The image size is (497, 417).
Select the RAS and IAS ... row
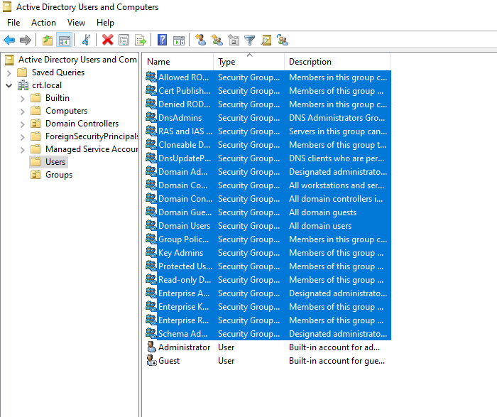(268, 131)
